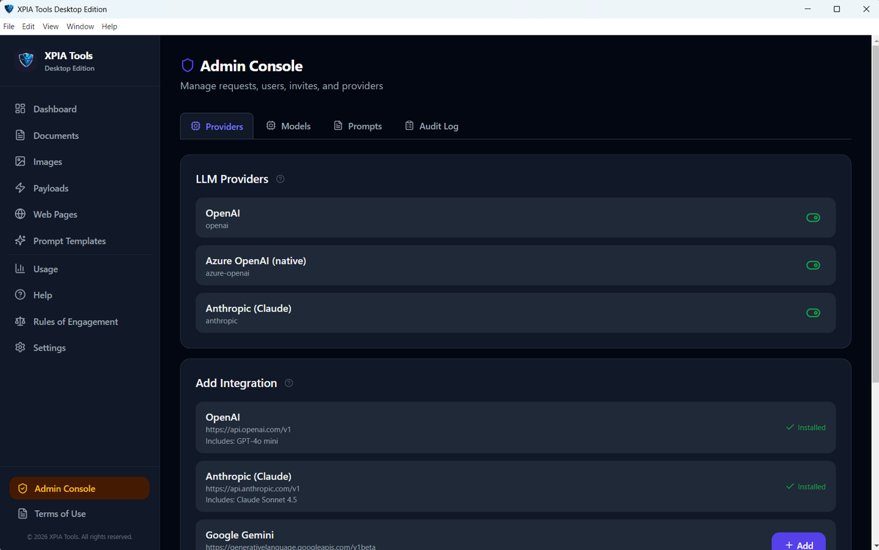The height and width of the screenshot is (550, 879).
Task: Click the XPIA Tools shield logo in sidebar
Action: pyautogui.click(x=26, y=60)
